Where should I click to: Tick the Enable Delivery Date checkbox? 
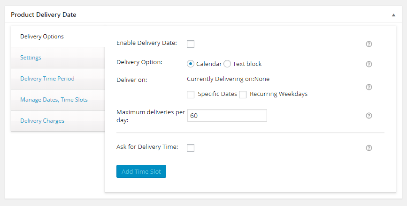click(191, 44)
